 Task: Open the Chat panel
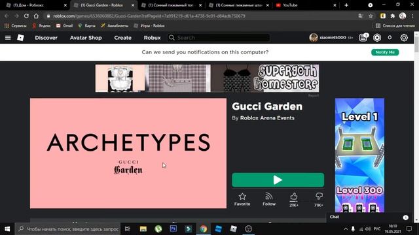click(x=369, y=217)
